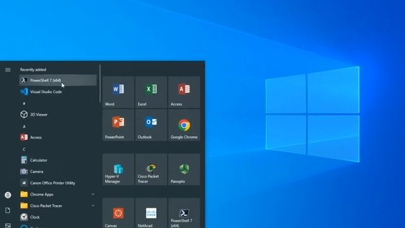This screenshot has width=405, height=228.
Task: Click the Chrome Apps folder icon
Action: coord(24,194)
